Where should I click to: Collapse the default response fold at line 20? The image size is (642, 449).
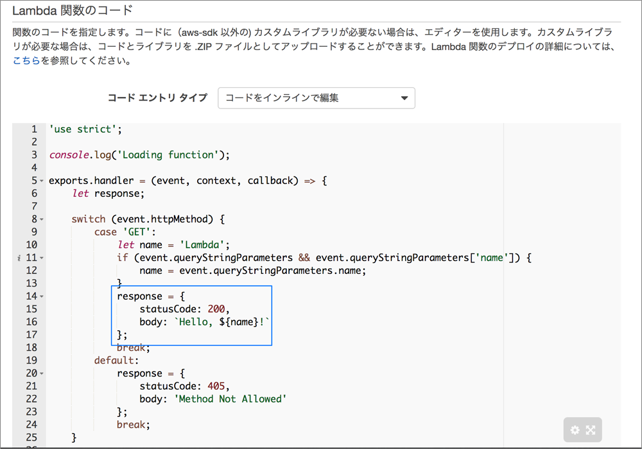coord(42,373)
